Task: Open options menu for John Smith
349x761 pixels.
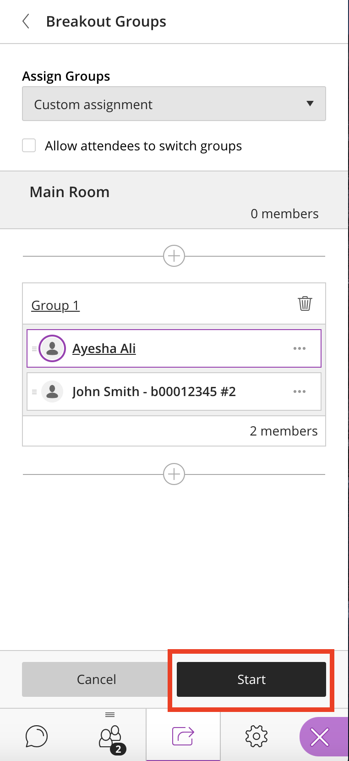Action: coord(300,392)
